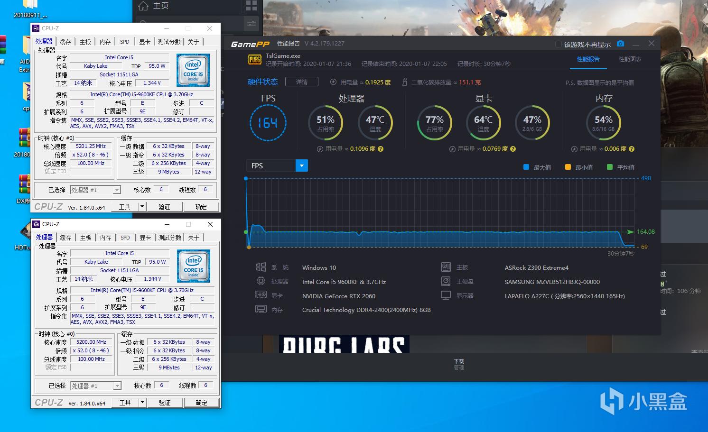Viewport: 708px width, 432px height.
Task: Click the orange 最小值 legend swatch
Action: 568,167
